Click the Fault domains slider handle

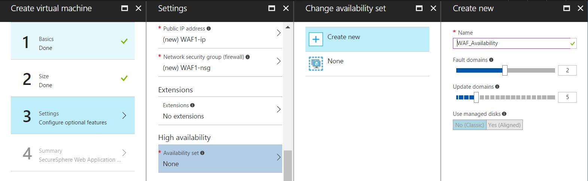505,70
